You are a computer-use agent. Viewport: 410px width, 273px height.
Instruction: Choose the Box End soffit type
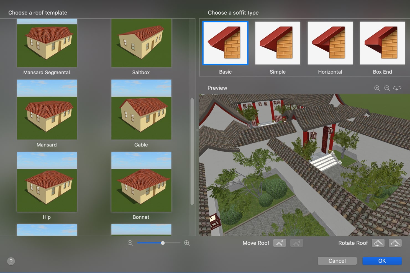click(x=382, y=43)
